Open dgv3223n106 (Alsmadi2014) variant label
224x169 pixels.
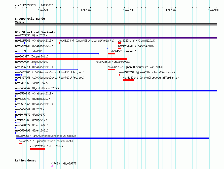point(137,41)
